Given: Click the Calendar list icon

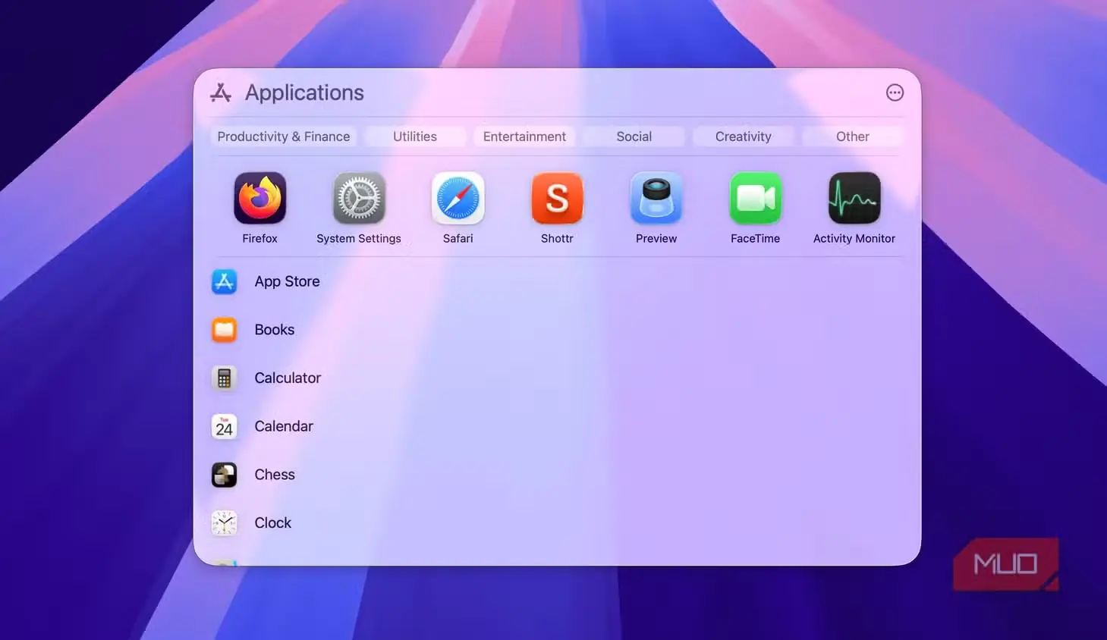Looking at the screenshot, I should [224, 426].
